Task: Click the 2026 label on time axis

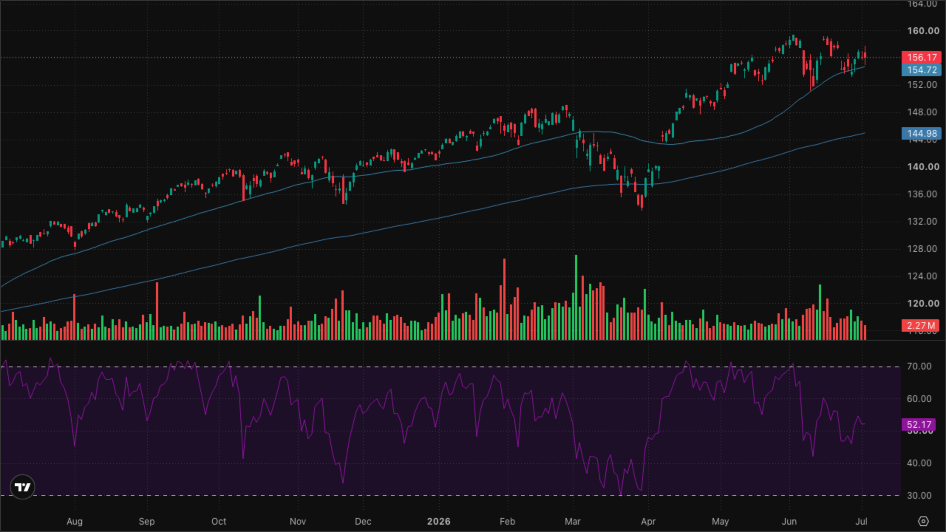Action: (x=439, y=522)
